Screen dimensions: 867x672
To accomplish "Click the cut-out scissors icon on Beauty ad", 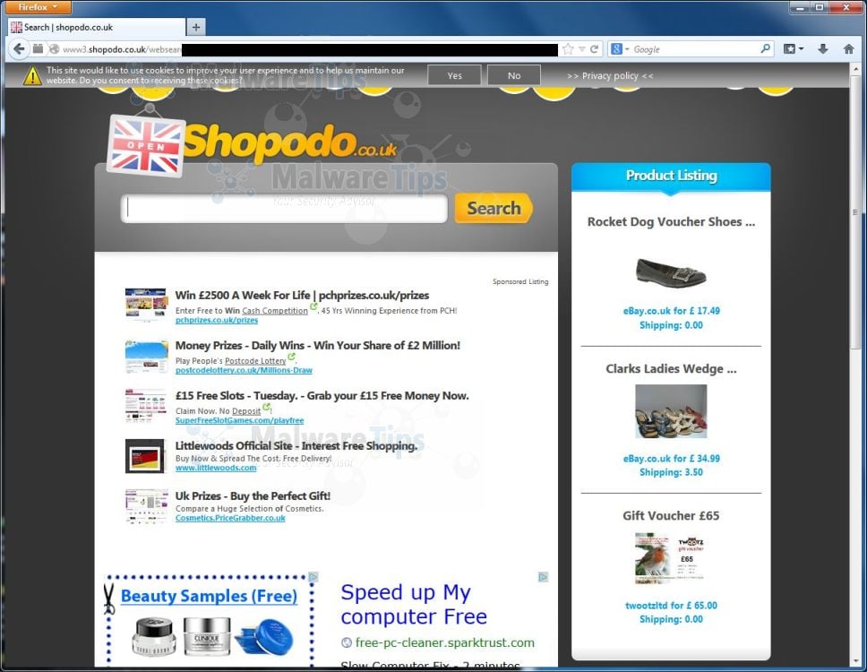I will point(109,599).
